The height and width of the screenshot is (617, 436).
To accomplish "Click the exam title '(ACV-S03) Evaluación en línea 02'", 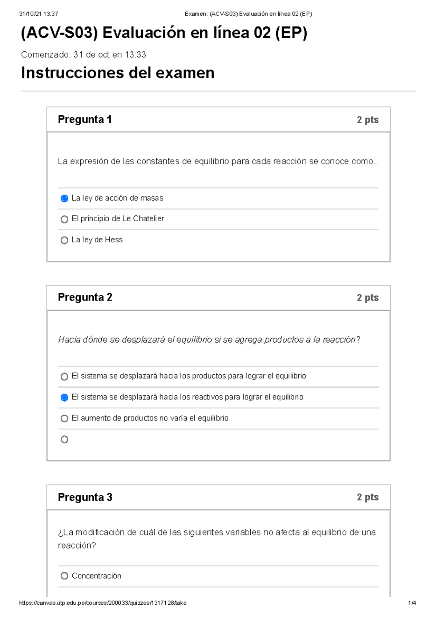I will (x=164, y=33).
